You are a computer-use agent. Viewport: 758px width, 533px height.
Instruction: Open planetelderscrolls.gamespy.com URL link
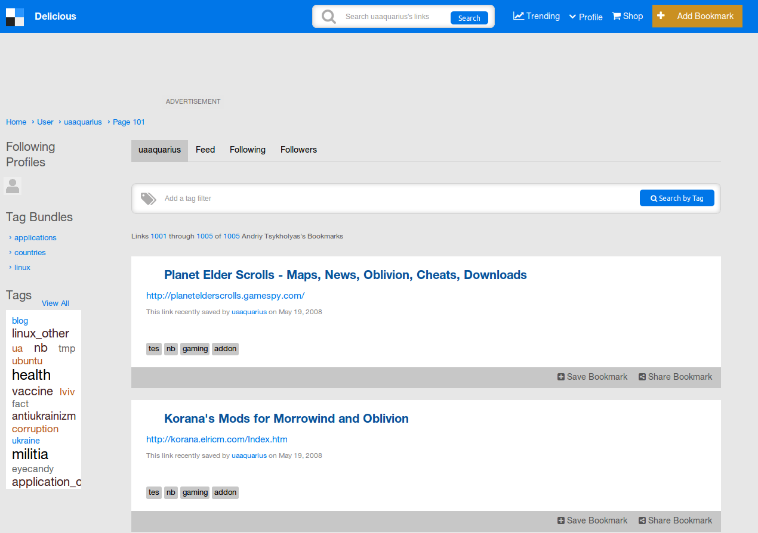(226, 296)
